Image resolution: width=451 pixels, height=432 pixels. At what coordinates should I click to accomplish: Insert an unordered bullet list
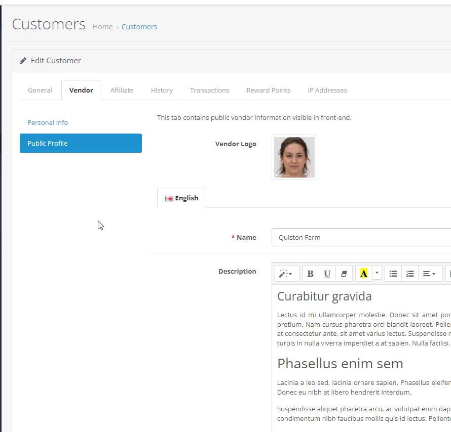pos(393,274)
